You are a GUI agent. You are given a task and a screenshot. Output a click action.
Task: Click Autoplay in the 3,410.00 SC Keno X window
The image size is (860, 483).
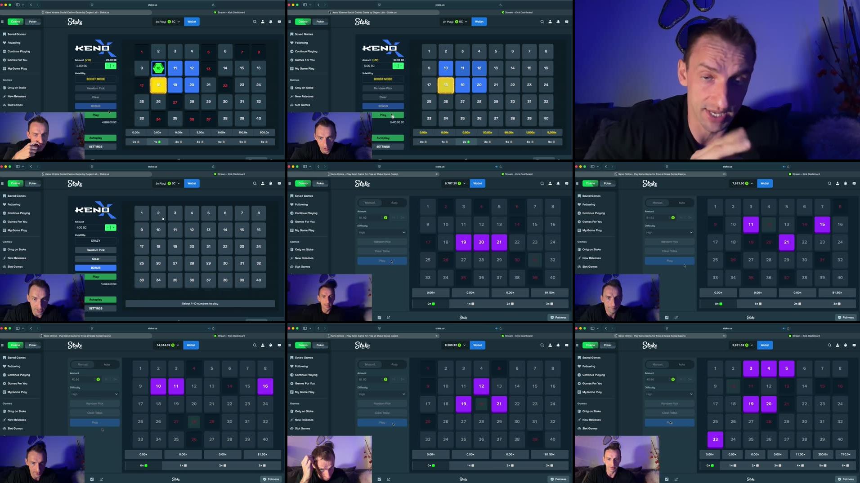(383, 138)
